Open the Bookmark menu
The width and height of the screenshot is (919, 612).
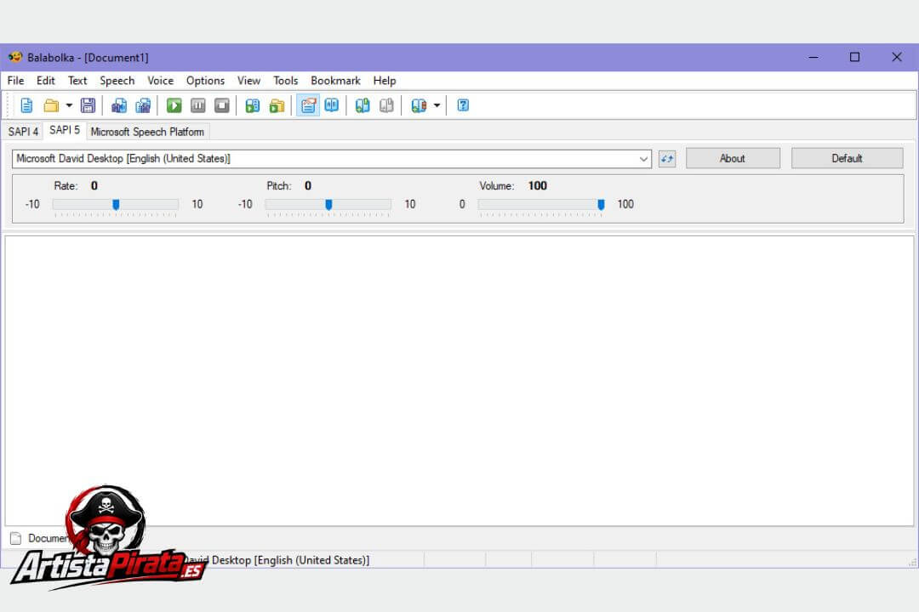point(336,81)
